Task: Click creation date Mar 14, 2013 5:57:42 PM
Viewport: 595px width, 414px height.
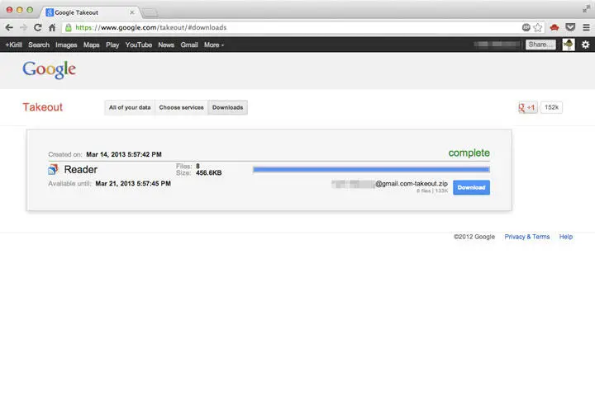Action: click(x=124, y=154)
